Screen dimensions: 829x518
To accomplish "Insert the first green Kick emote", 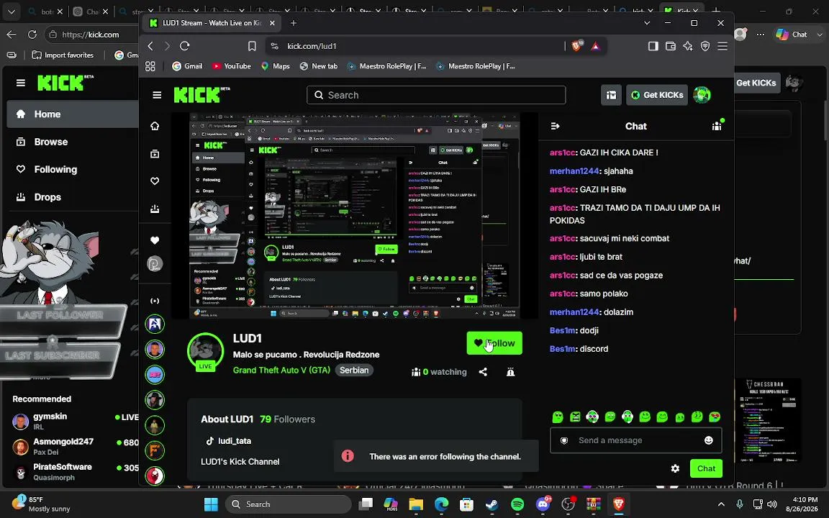I will [558, 417].
